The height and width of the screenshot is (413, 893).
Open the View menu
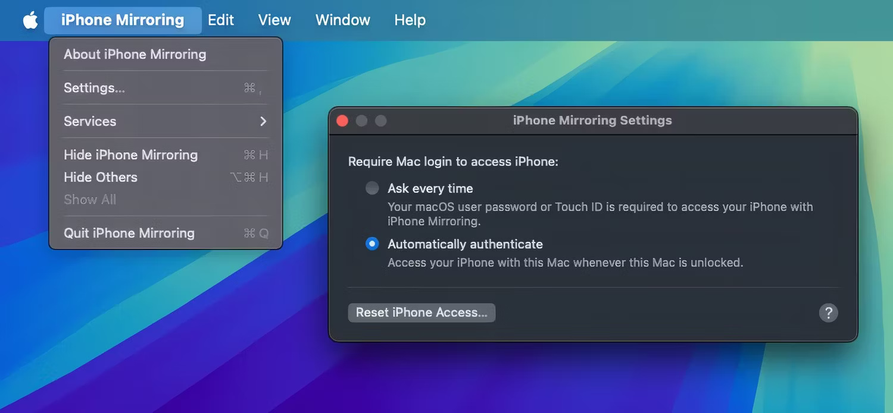[274, 20]
